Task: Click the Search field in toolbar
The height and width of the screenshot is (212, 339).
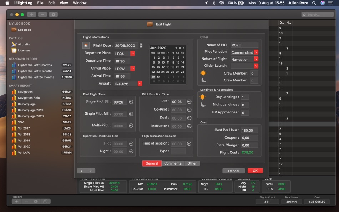Action: (317, 15)
